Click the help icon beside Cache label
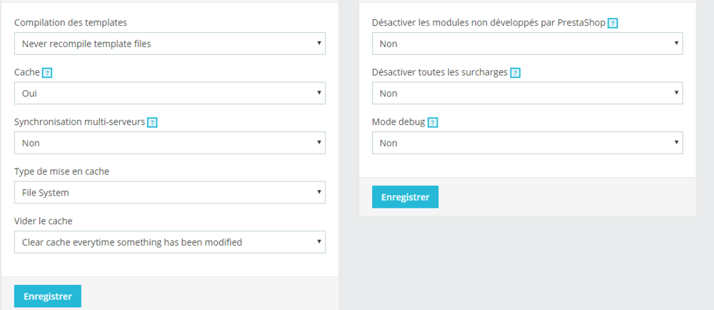714x310 pixels. (47, 73)
